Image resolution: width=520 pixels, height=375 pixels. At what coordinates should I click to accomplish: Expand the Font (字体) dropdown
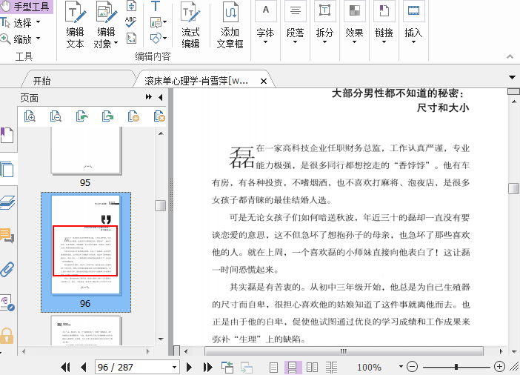265,34
